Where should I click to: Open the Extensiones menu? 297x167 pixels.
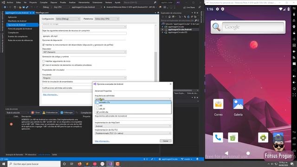coord(97,2)
